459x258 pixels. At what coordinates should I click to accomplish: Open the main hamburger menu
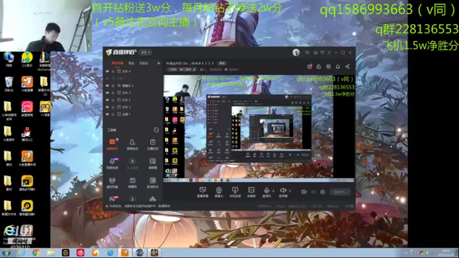[329, 53]
